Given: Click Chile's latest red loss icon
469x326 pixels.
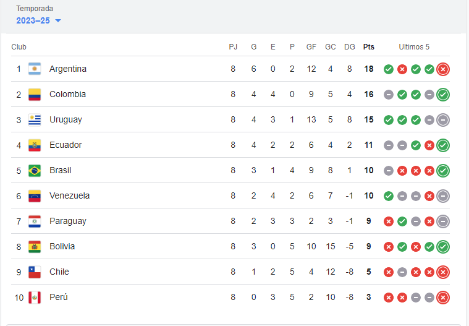Looking at the screenshot, I should click(443, 272).
